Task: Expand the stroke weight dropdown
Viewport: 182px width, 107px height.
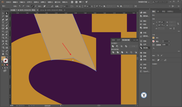Action: pyautogui.click(x=169, y=41)
